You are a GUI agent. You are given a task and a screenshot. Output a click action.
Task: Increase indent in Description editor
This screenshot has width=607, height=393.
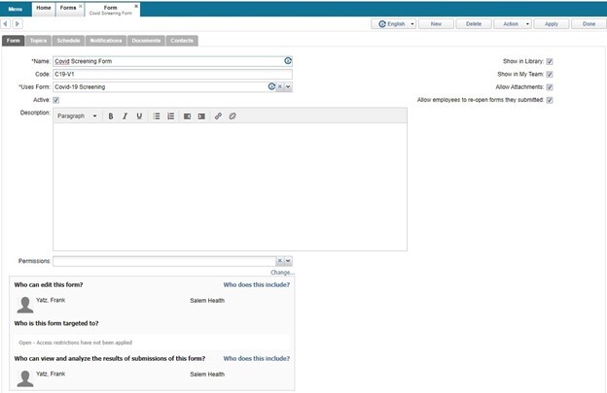pos(201,116)
